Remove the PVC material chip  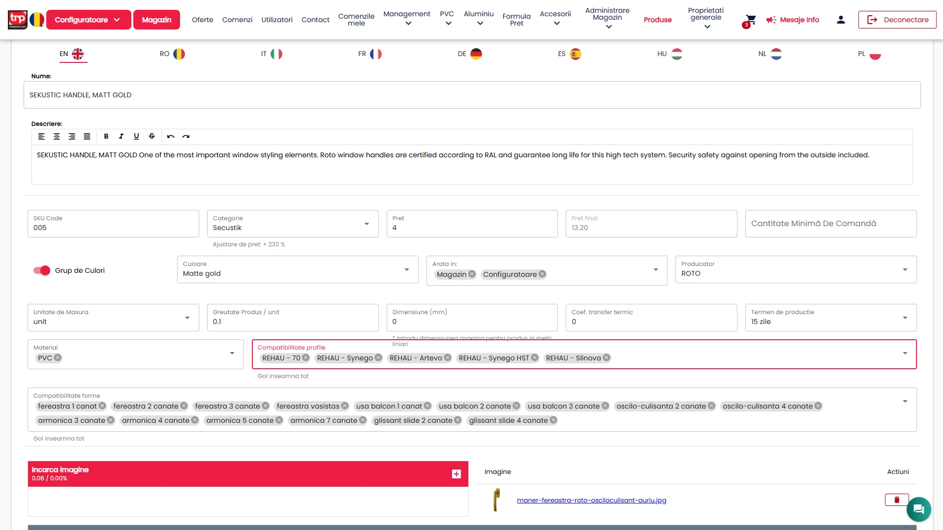pos(58,358)
